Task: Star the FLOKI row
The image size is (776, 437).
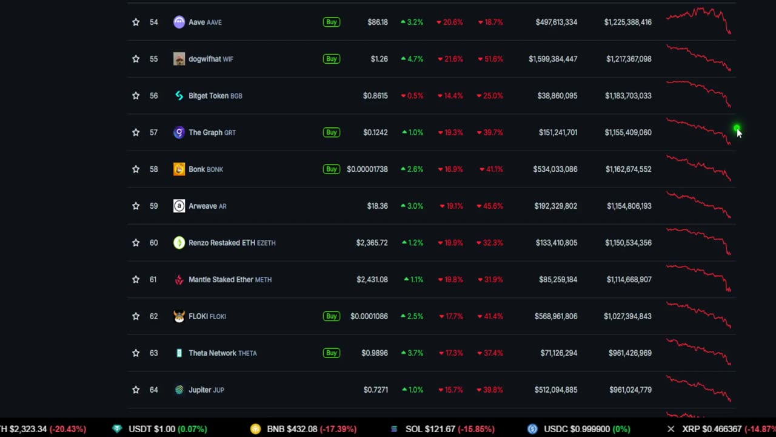Action: tap(136, 316)
